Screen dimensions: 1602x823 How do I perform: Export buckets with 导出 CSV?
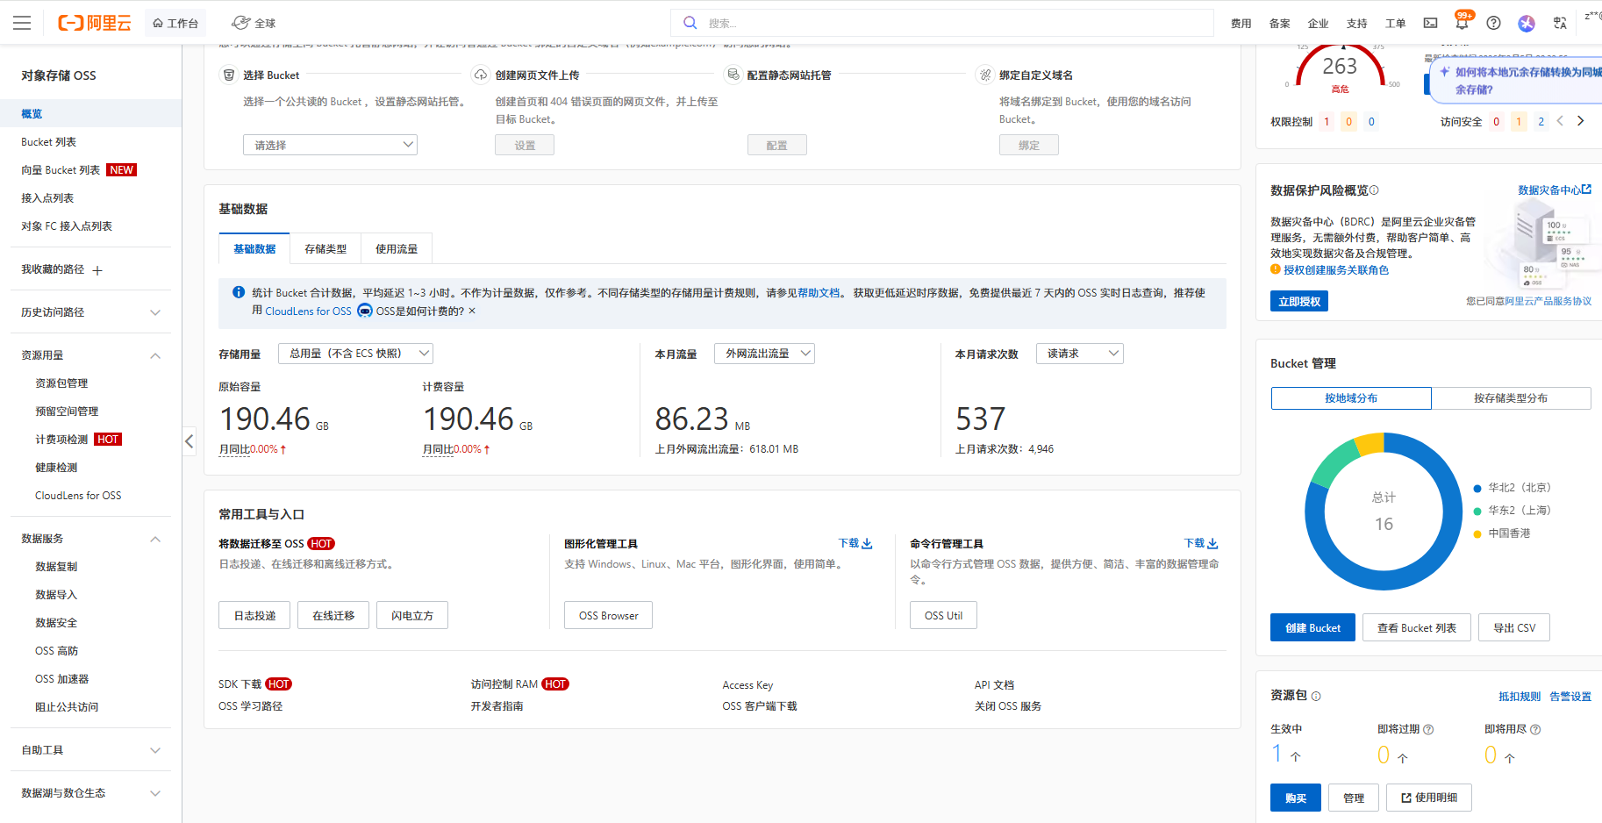tap(1514, 628)
